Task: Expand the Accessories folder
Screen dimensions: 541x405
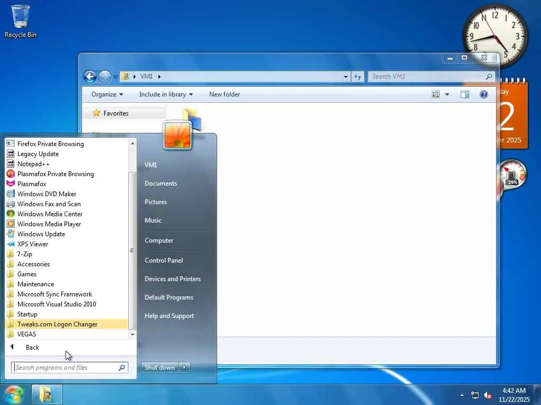Action: [x=67, y=264]
